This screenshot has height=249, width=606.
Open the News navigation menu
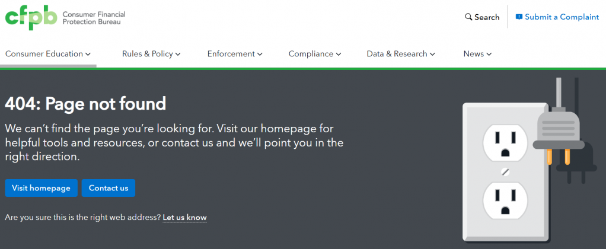tap(477, 54)
